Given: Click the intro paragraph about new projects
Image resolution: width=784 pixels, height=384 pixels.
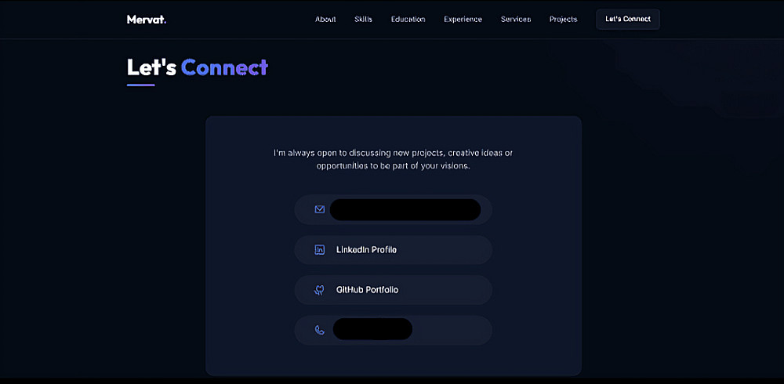Looking at the screenshot, I should (x=393, y=159).
